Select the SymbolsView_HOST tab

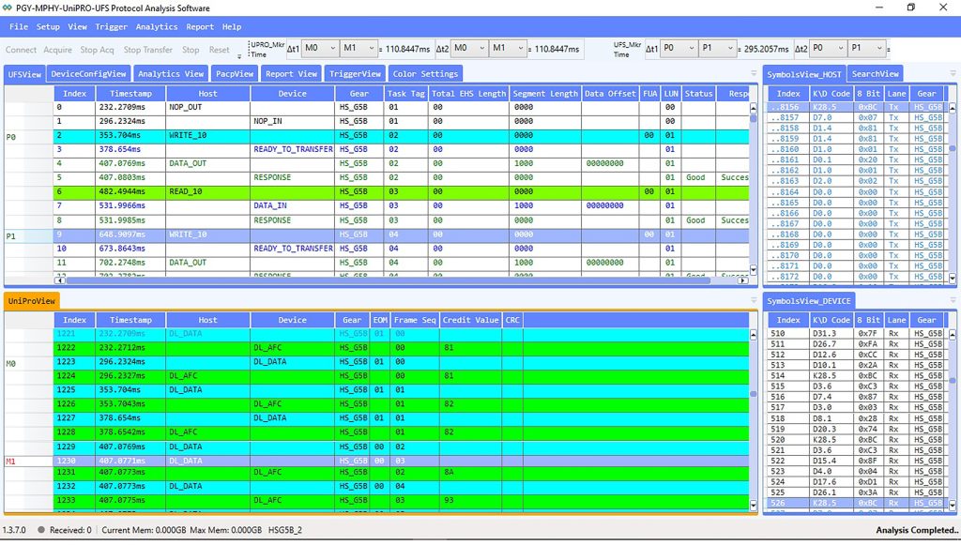[804, 74]
